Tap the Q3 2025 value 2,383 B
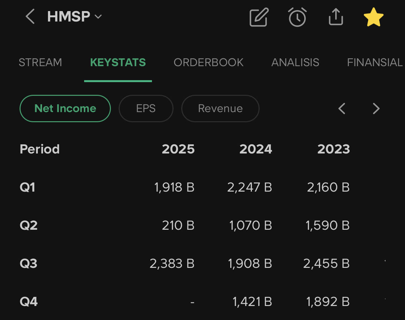The height and width of the screenshot is (320, 405). coord(172,264)
